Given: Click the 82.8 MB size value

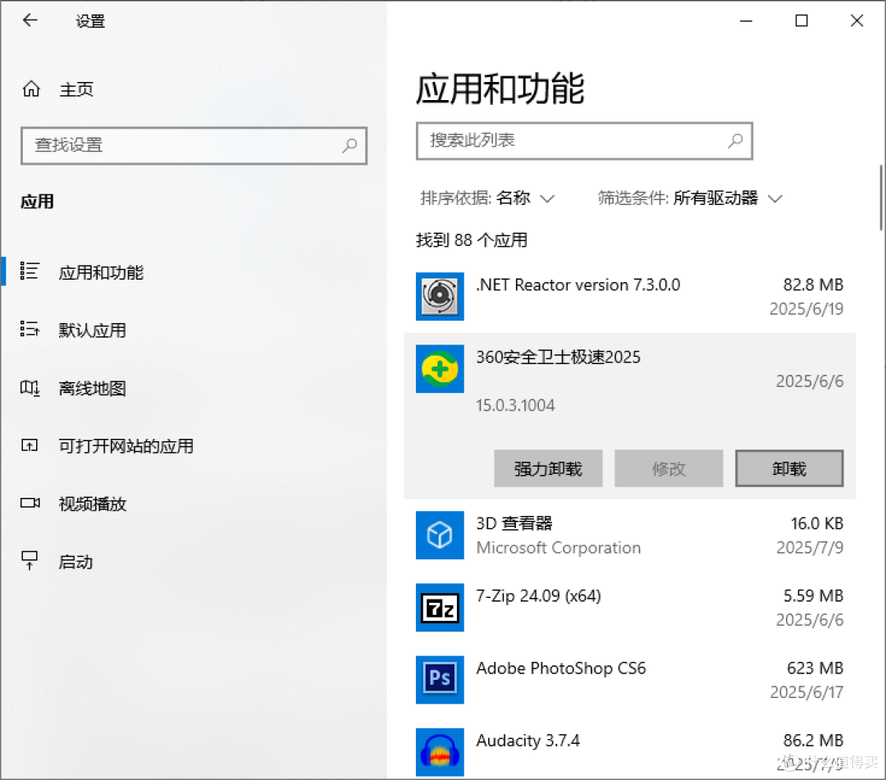Looking at the screenshot, I should pos(813,285).
